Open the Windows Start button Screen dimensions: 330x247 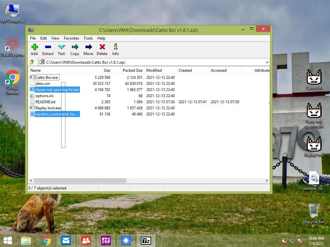[x=8, y=241]
